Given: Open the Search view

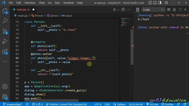Looking at the screenshot, I should pyautogui.click(x=5, y=21).
